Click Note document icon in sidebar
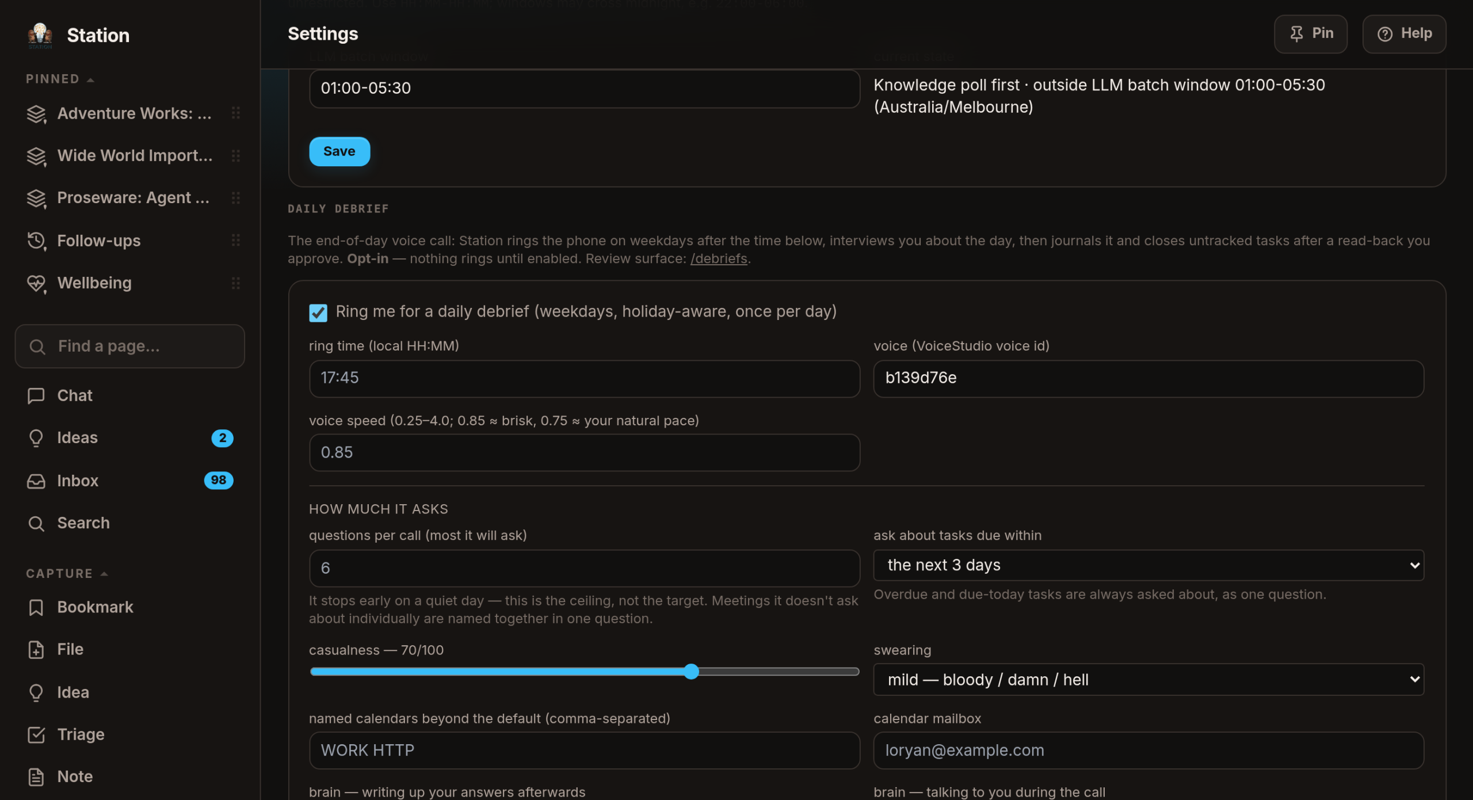Image resolution: width=1473 pixels, height=800 pixels. [36, 777]
